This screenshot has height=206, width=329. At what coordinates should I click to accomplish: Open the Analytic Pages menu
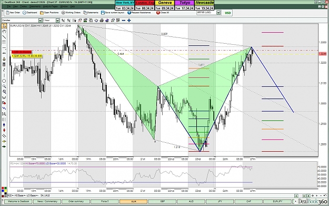click(50, 6)
